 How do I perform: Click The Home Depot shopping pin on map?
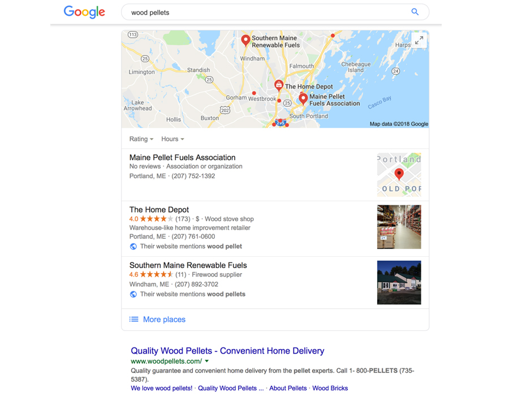point(278,85)
